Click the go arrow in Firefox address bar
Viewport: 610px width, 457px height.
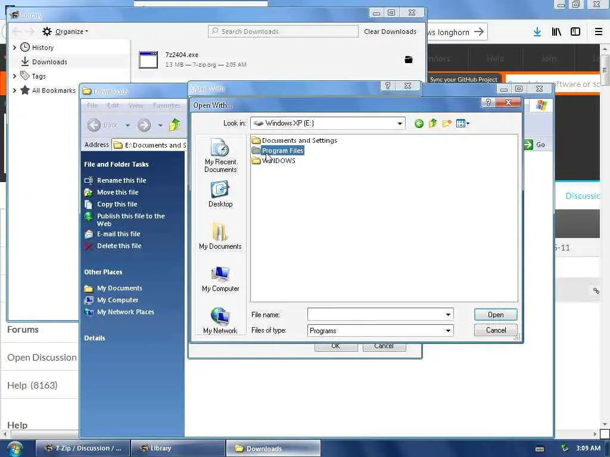(x=479, y=32)
